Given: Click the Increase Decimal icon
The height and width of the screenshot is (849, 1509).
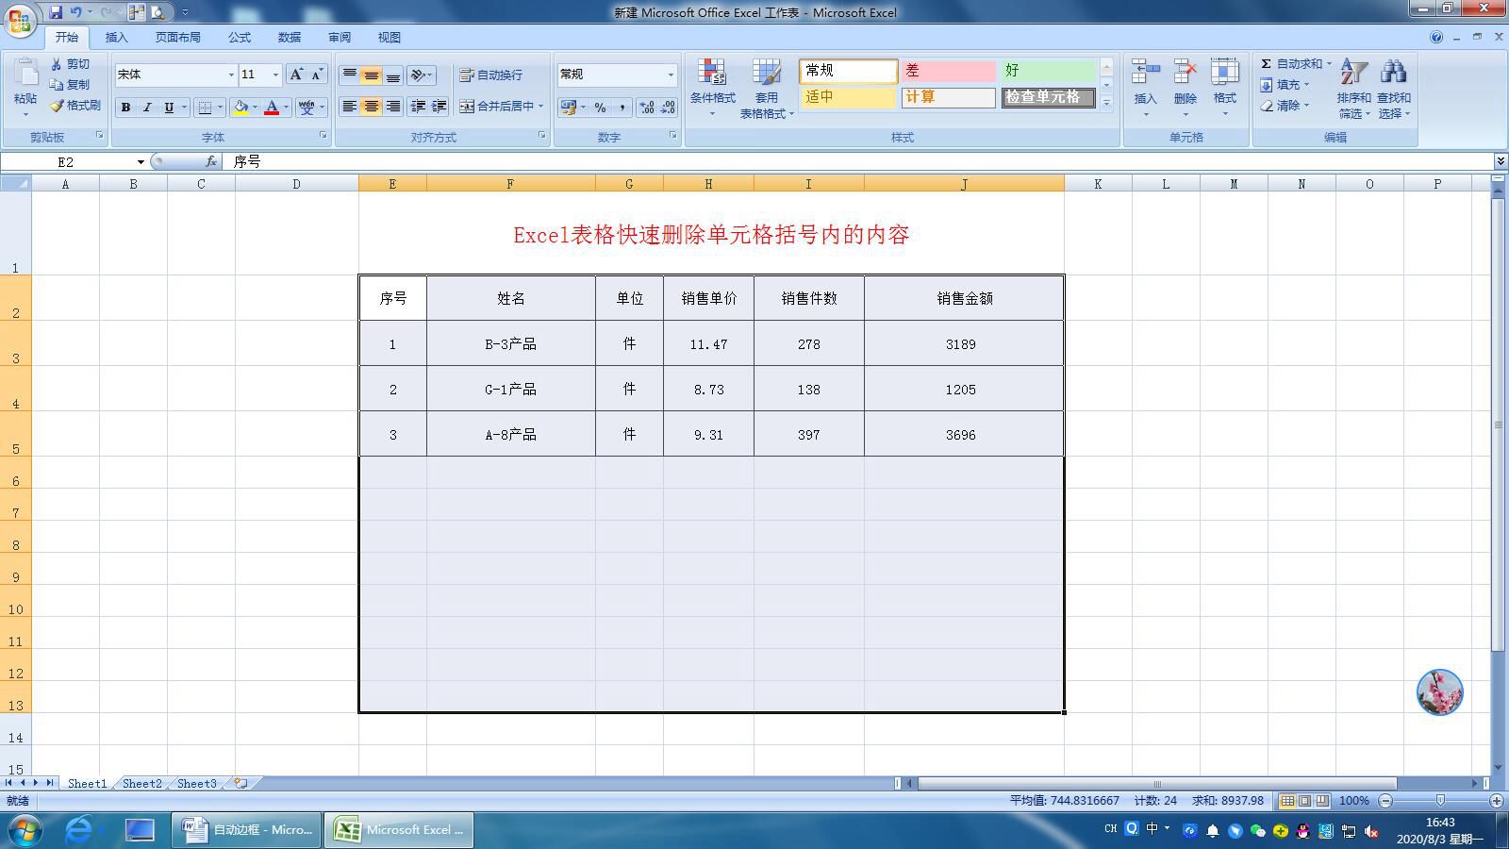Looking at the screenshot, I should 645,108.
